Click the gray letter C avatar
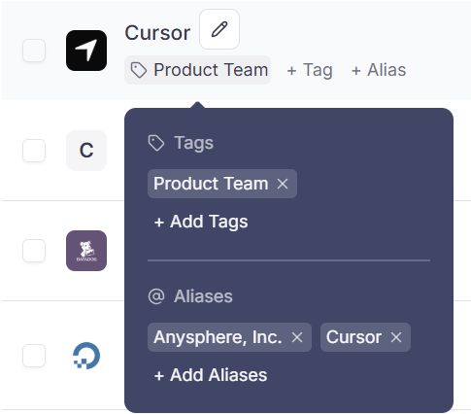The width and height of the screenshot is (471, 414). (86, 151)
